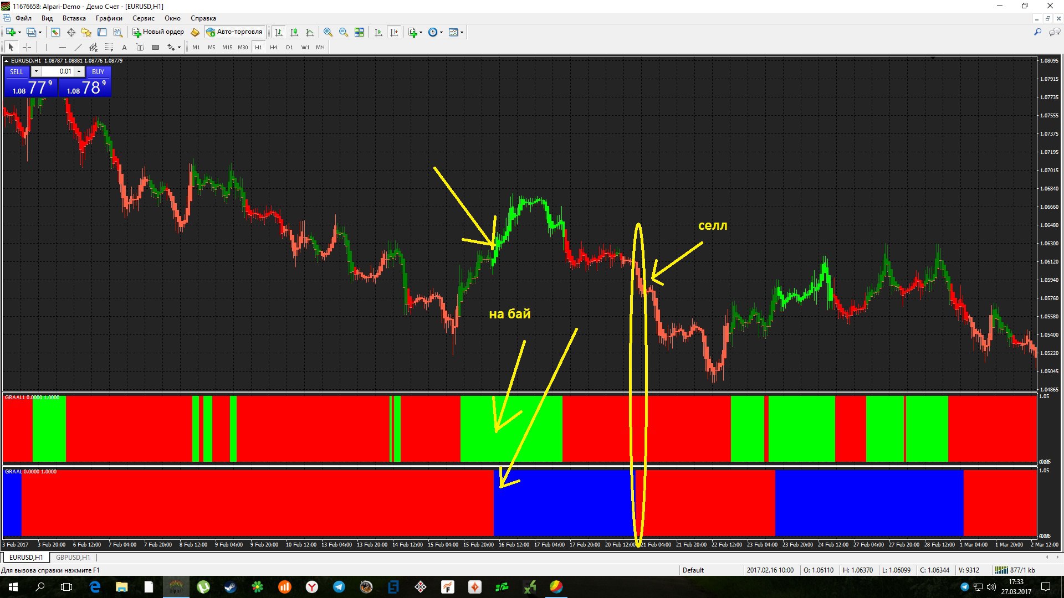The width and height of the screenshot is (1064, 598).
Task: Open the arrows objects dropdown
Action: point(179,47)
